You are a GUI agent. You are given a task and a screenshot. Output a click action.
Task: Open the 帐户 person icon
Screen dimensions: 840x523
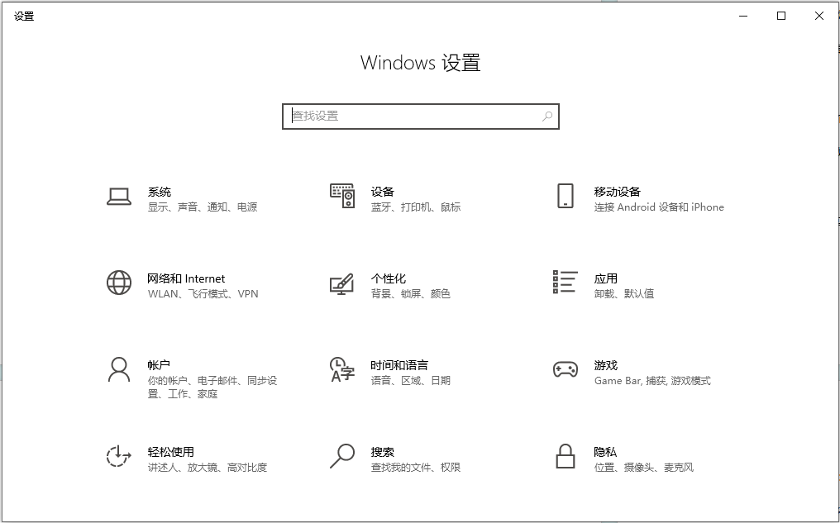[119, 369]
